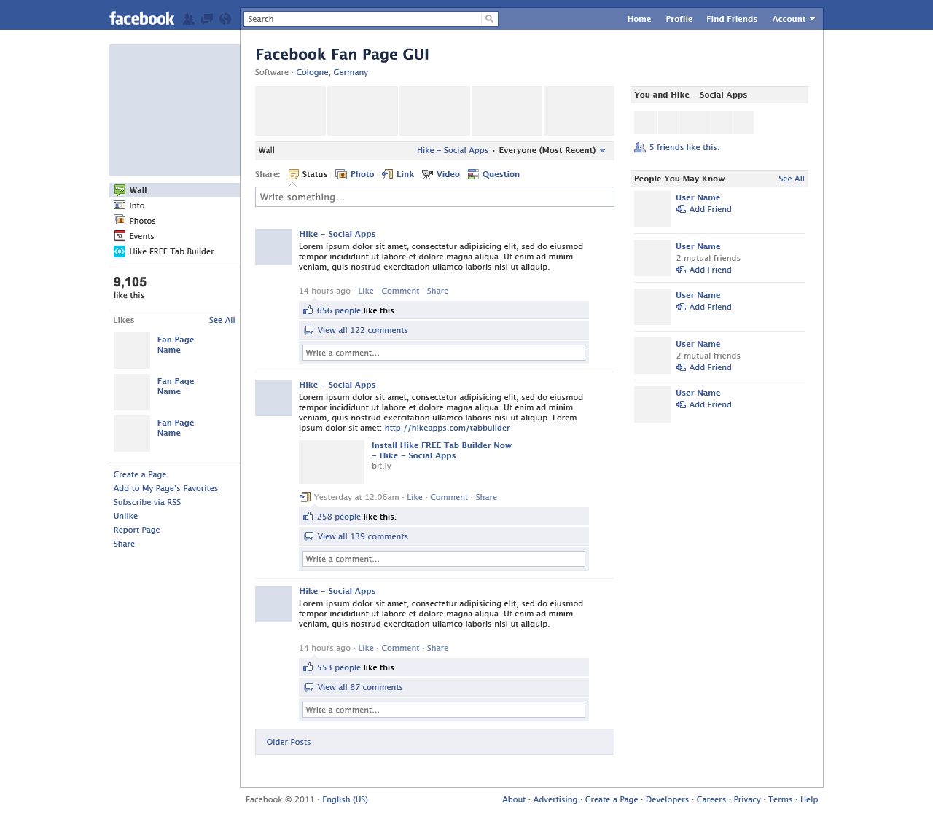Click Unlike in left sidebar
The width and height of the screenshot is (933, 838).
[x=125, y=516]
